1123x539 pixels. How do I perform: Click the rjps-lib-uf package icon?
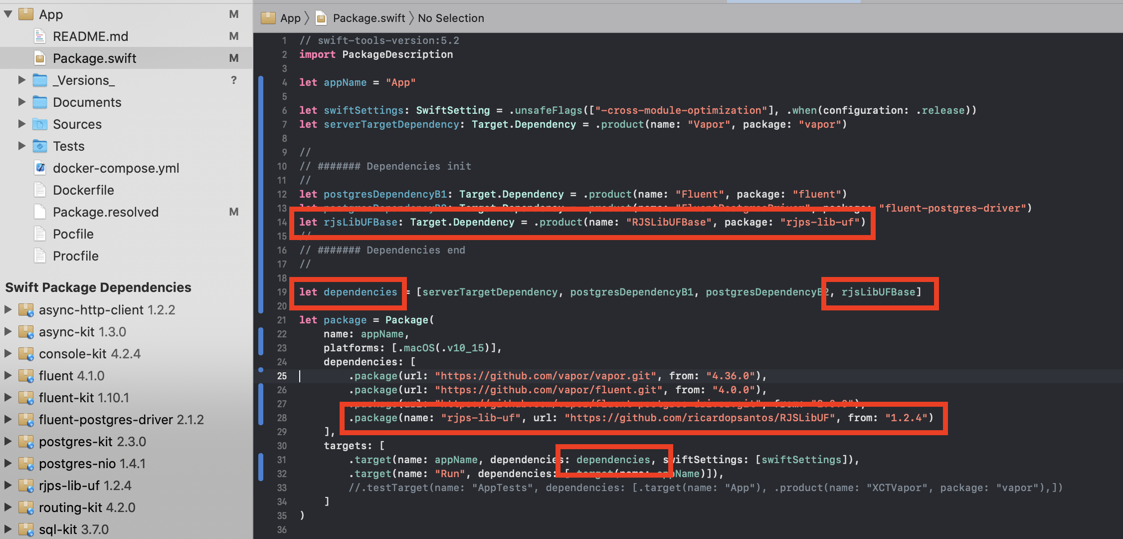click(26, 486)
